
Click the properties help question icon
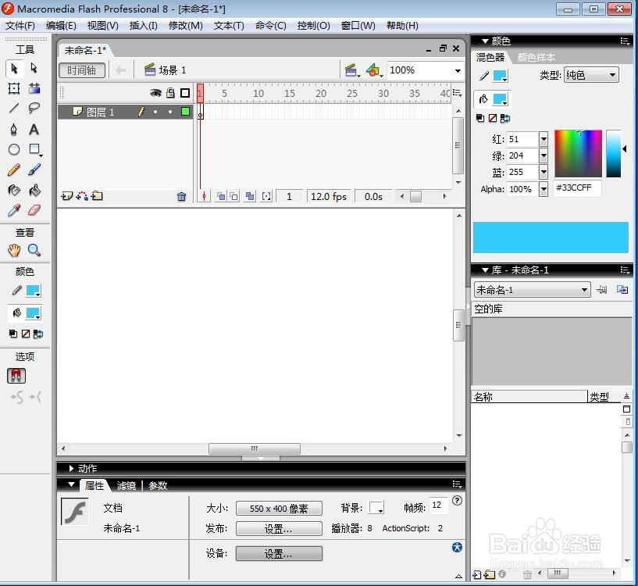(x=457, y=501)
